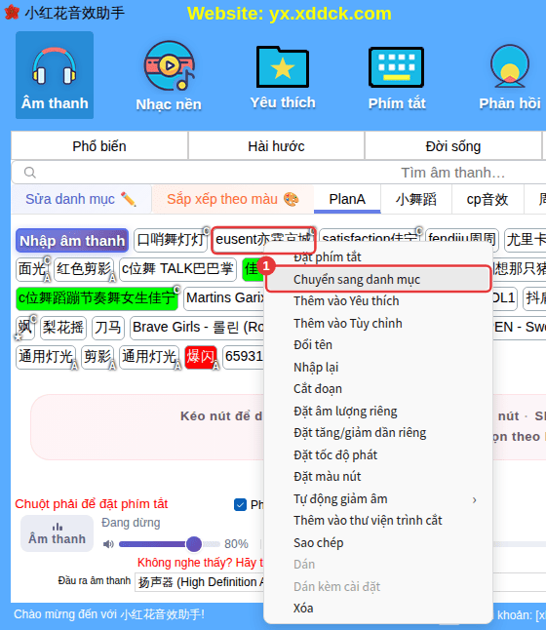This screenshot has height=630, width=546.
Task: Open the Phản hồi feedback section
Action: coord(510,76)
